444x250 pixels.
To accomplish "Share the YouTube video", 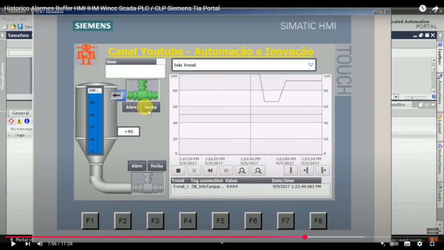I will 435,9.
